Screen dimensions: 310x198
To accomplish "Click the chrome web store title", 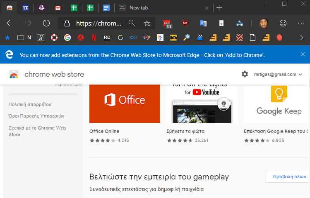I will click(54, 75).
